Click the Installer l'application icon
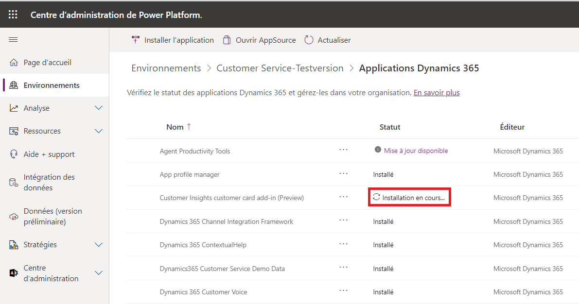Image resolution: width=579 pixels, height=304 pixels. click(x=136, y=40)
